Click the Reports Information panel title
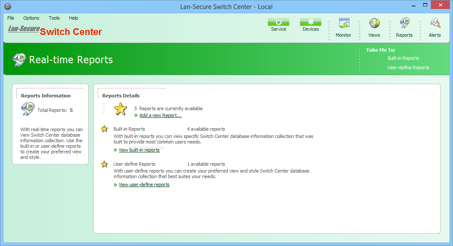Viewport: 453px width, 246px height. (46, 96)
